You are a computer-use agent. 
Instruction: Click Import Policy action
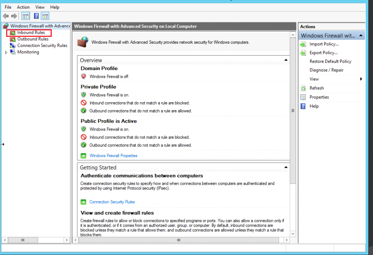click(324, 44)
